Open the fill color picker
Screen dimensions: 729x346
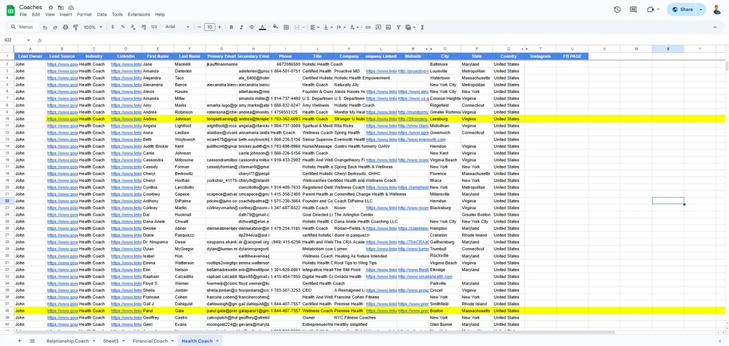[275, 27]
